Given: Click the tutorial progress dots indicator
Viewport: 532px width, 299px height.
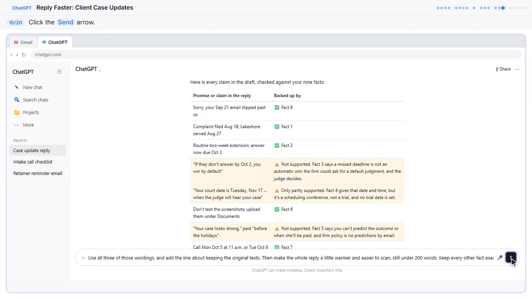Looking at the screenshot, I should point(481,8).
